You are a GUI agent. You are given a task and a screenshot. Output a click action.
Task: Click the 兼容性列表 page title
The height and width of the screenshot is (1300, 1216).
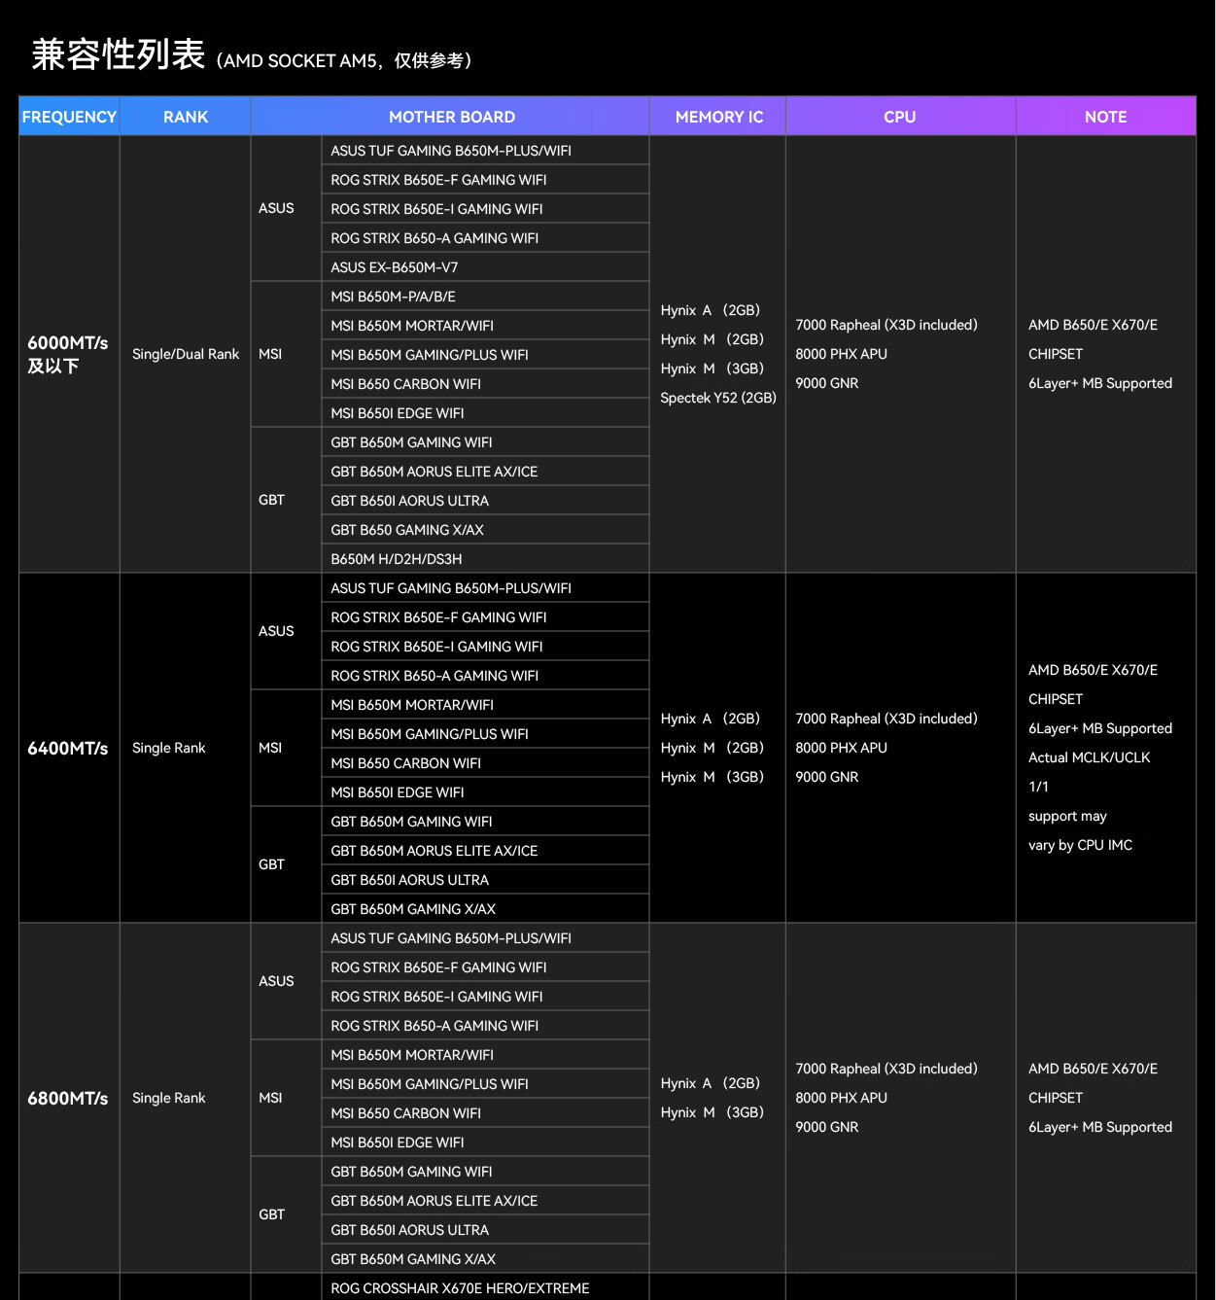pyautogui.click(x=118, y=54)
